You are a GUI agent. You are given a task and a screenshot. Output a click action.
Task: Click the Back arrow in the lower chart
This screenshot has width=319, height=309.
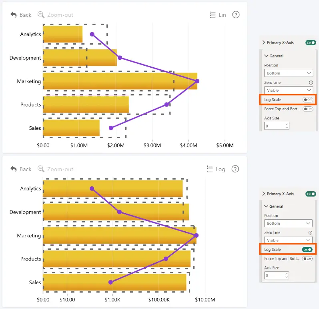(x=14, y=169)
